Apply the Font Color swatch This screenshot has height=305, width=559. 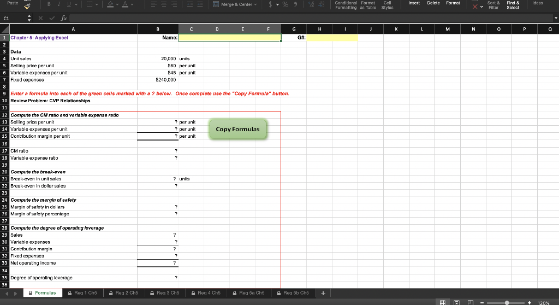coord(125,4)
